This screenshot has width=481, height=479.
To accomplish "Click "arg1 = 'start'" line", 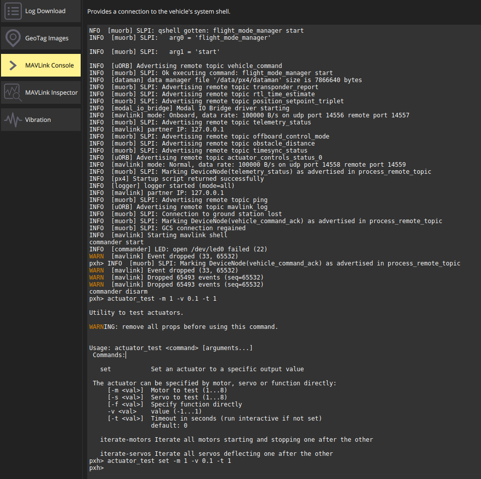I will [x=154, y=52].
